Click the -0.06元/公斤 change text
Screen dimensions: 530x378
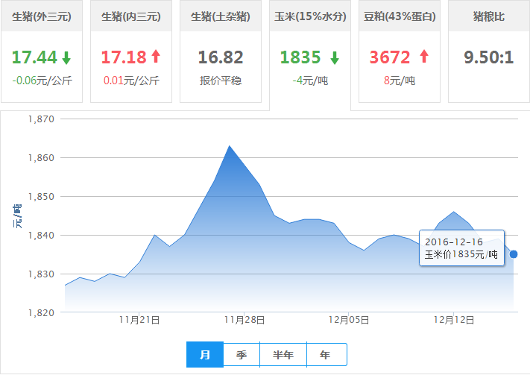click(42, 81)
